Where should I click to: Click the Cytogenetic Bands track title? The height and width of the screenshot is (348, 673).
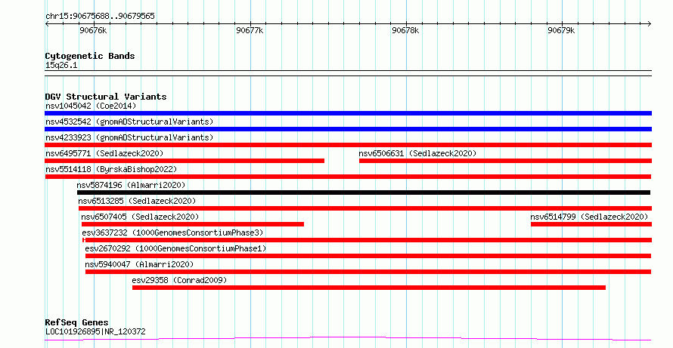coord(90,56)
